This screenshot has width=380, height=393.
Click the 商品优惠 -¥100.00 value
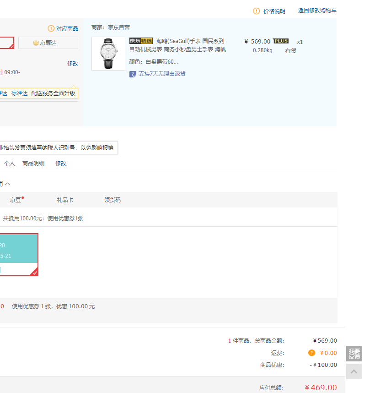323,365
